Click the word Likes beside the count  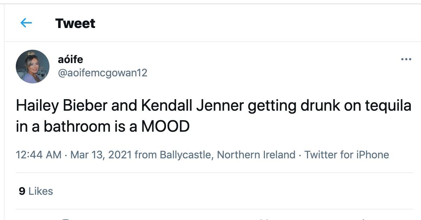(41, 191)
